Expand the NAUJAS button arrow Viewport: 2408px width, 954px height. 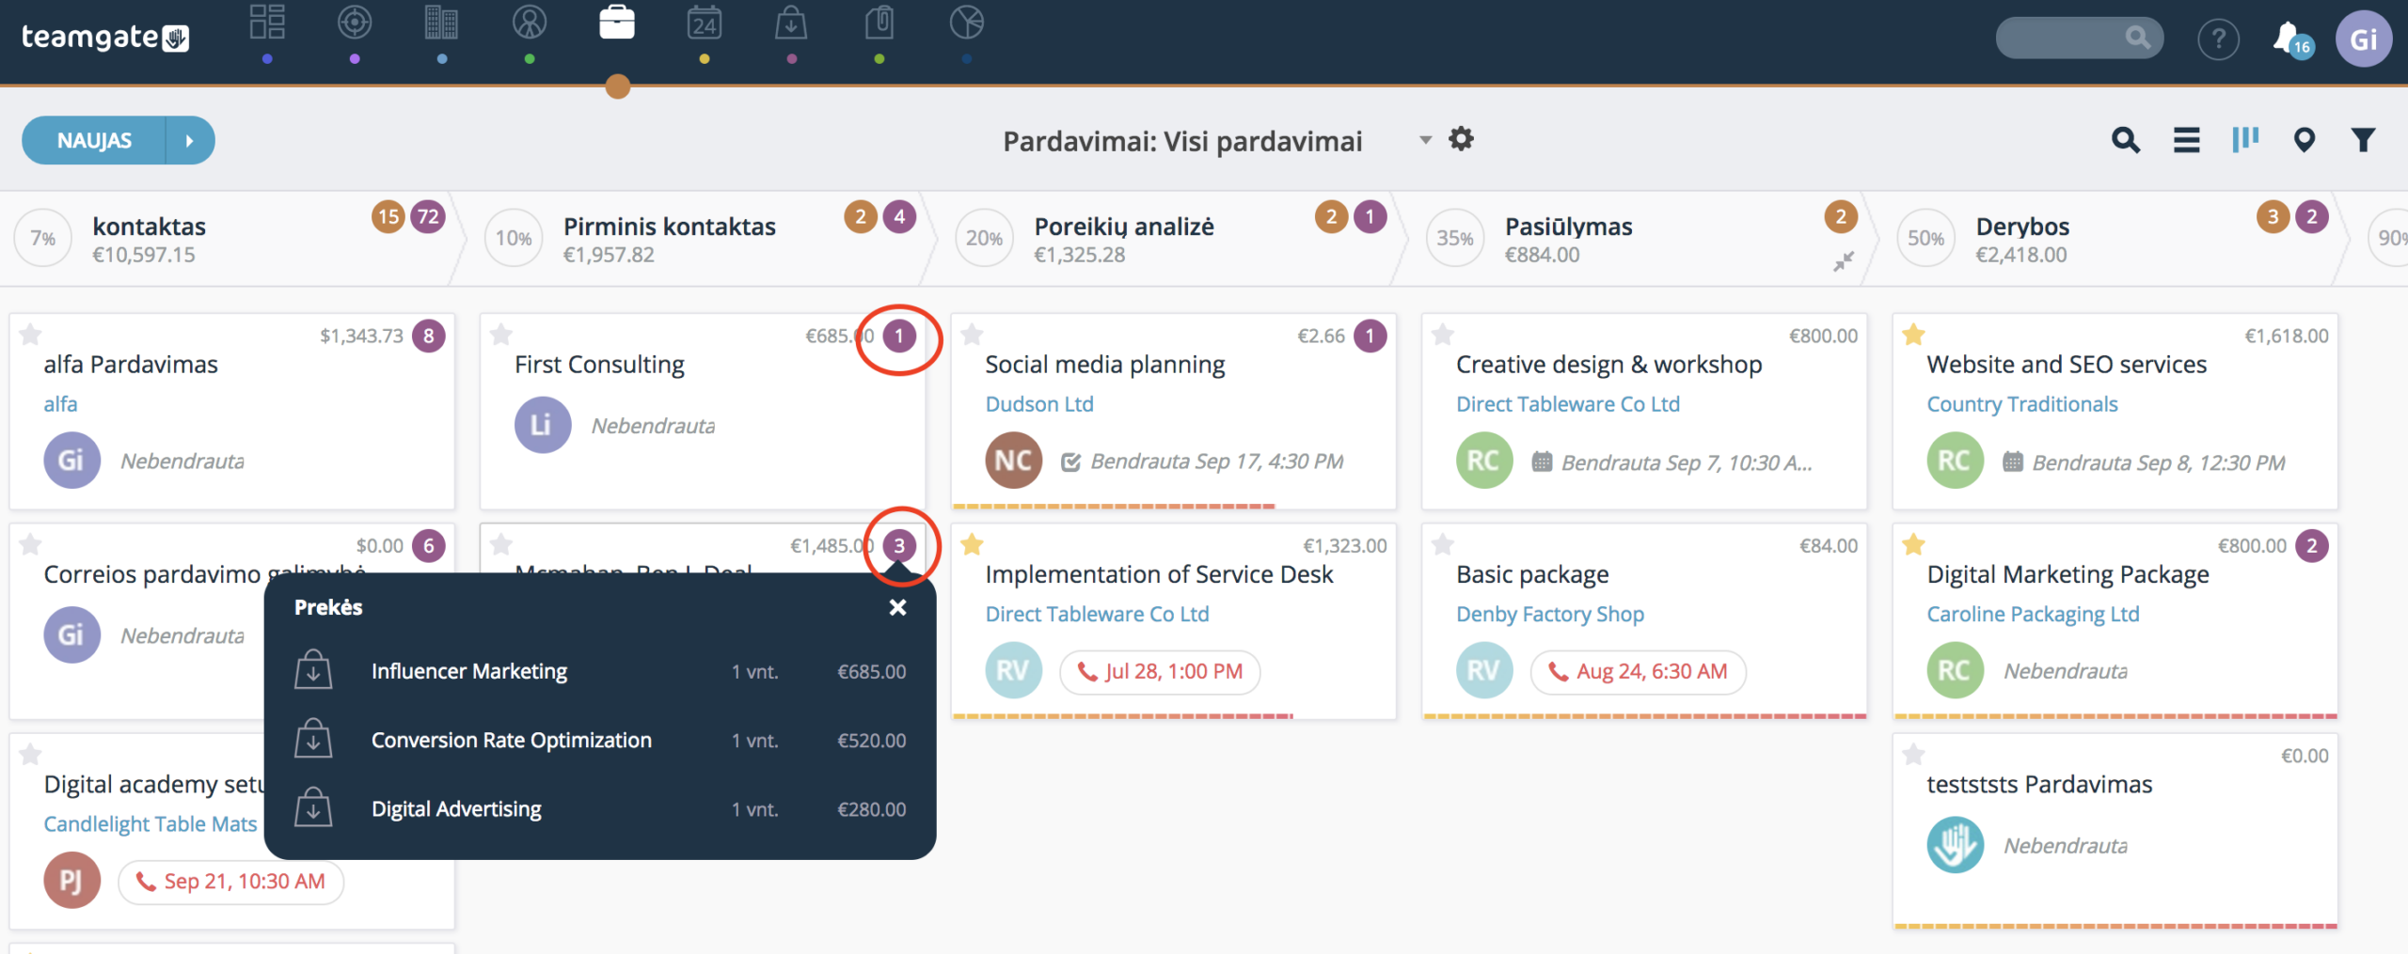[190, 140]
